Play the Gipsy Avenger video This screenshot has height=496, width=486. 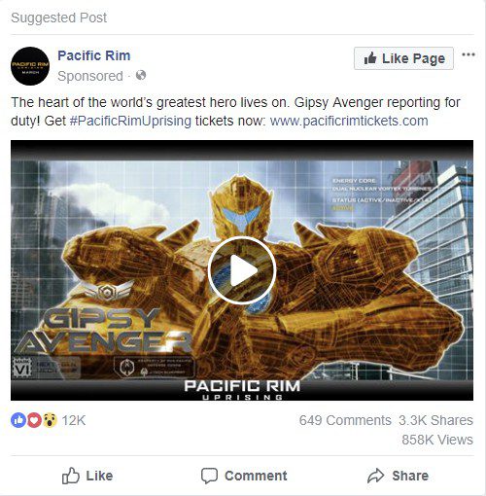click(x=242, y=270)
